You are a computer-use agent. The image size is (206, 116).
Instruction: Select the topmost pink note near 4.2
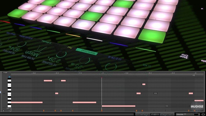coord(48,81)
